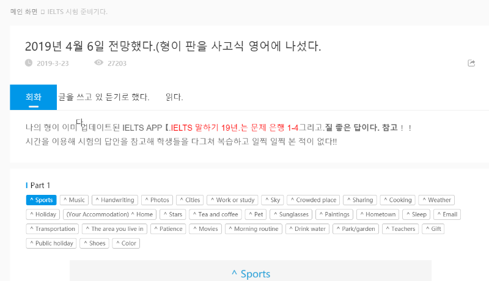Choose the Crowded place tag
Screen dimensions: 489x281
314,200
